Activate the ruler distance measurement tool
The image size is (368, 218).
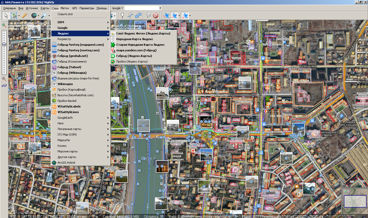tap(24, 16)
